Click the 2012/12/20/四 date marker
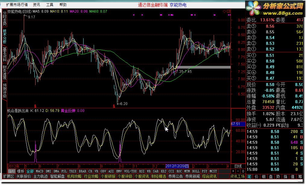 [x=177, y=166]
